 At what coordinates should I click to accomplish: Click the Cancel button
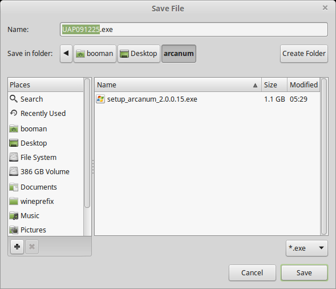click(252, 272)
